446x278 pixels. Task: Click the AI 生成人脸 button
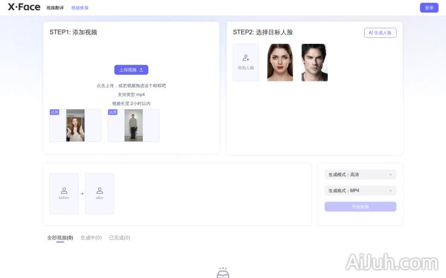pyautogui.click(x=380, y=33)
